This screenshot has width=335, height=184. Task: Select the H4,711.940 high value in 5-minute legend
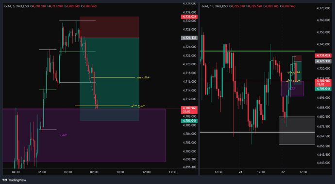(x=55, y=6)
